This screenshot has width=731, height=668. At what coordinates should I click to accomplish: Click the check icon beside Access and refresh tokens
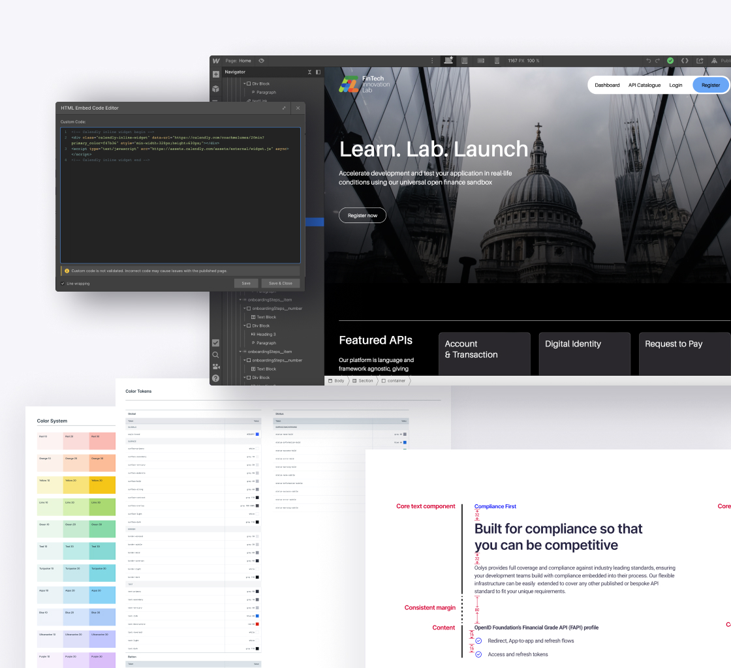point(478,654)
